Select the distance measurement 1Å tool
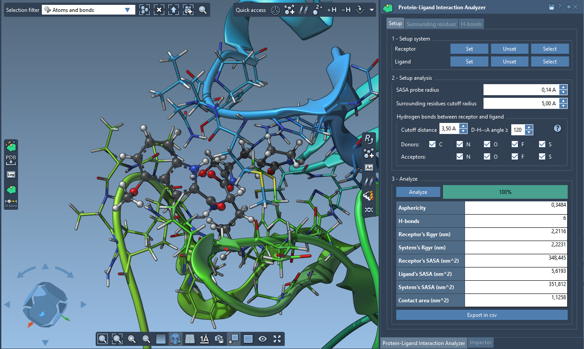This screenshot has height=349, width=584. [x=204, y=339]
